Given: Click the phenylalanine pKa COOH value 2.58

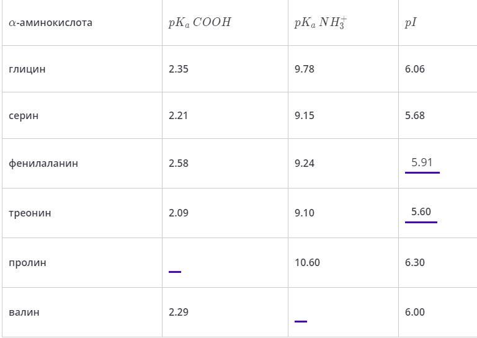Looking at the screenshot, I should pos(178,164).
